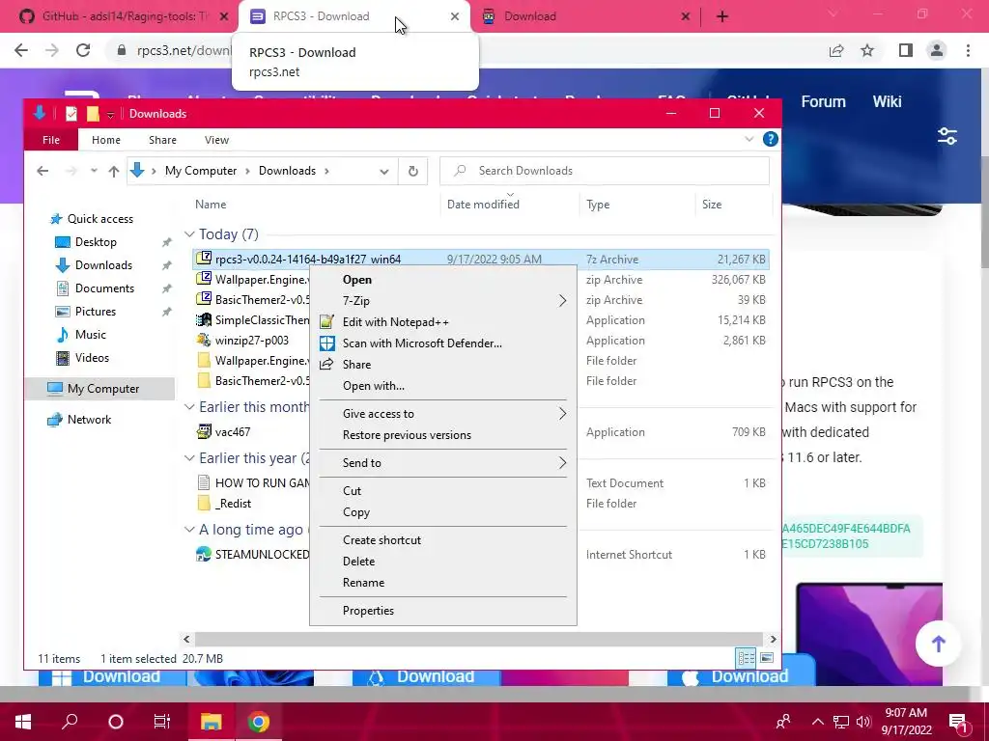Reload the RPCS3 page in Chrome
The height and width of the screenshot is (741, 989).
83,50
